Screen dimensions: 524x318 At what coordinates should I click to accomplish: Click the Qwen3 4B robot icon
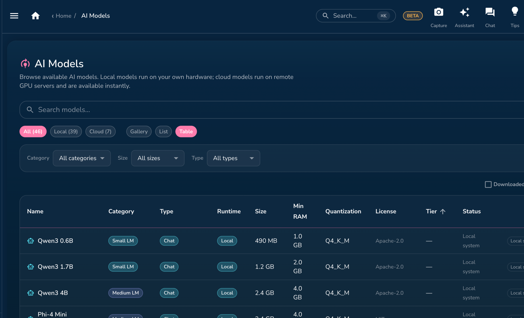click(31, 293)
